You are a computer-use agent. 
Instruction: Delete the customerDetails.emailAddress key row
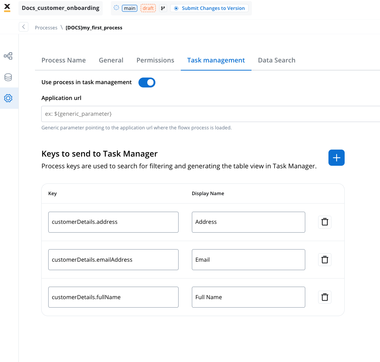click(324, 260)
